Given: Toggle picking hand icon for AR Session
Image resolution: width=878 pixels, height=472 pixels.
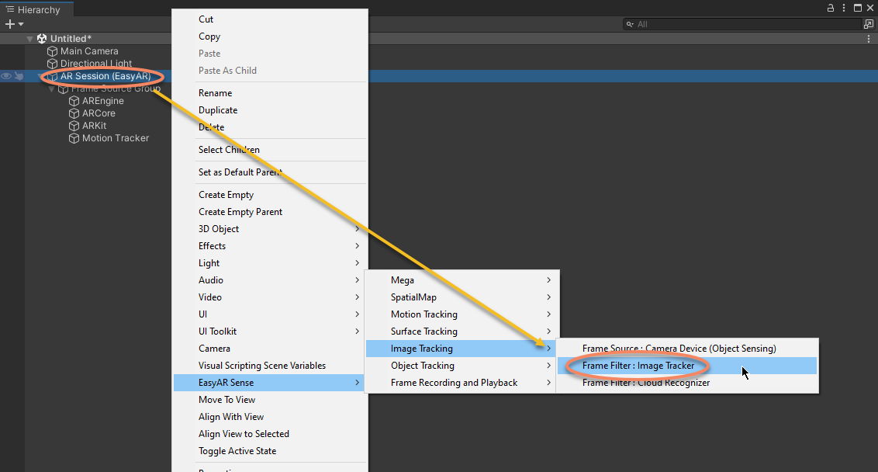Looking at the screenshot, I should click(17, 76).
